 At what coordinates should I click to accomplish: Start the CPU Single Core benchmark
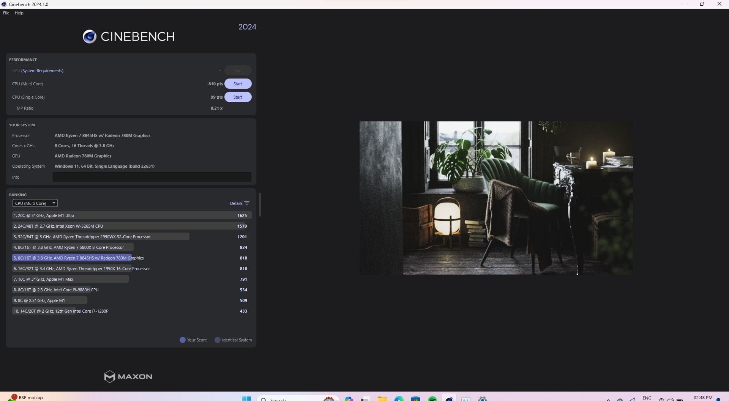(x=238, y=97)
